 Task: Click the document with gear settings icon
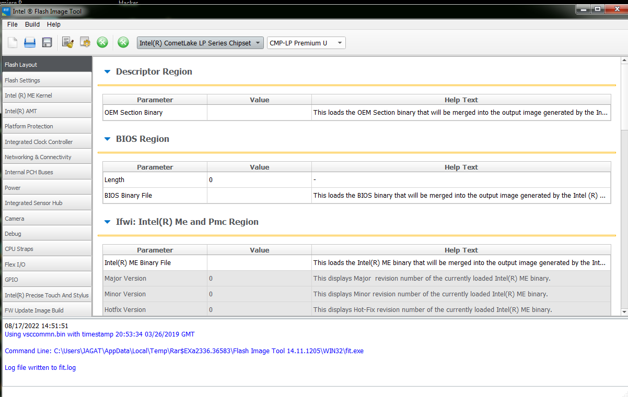[x=85, y=43]
